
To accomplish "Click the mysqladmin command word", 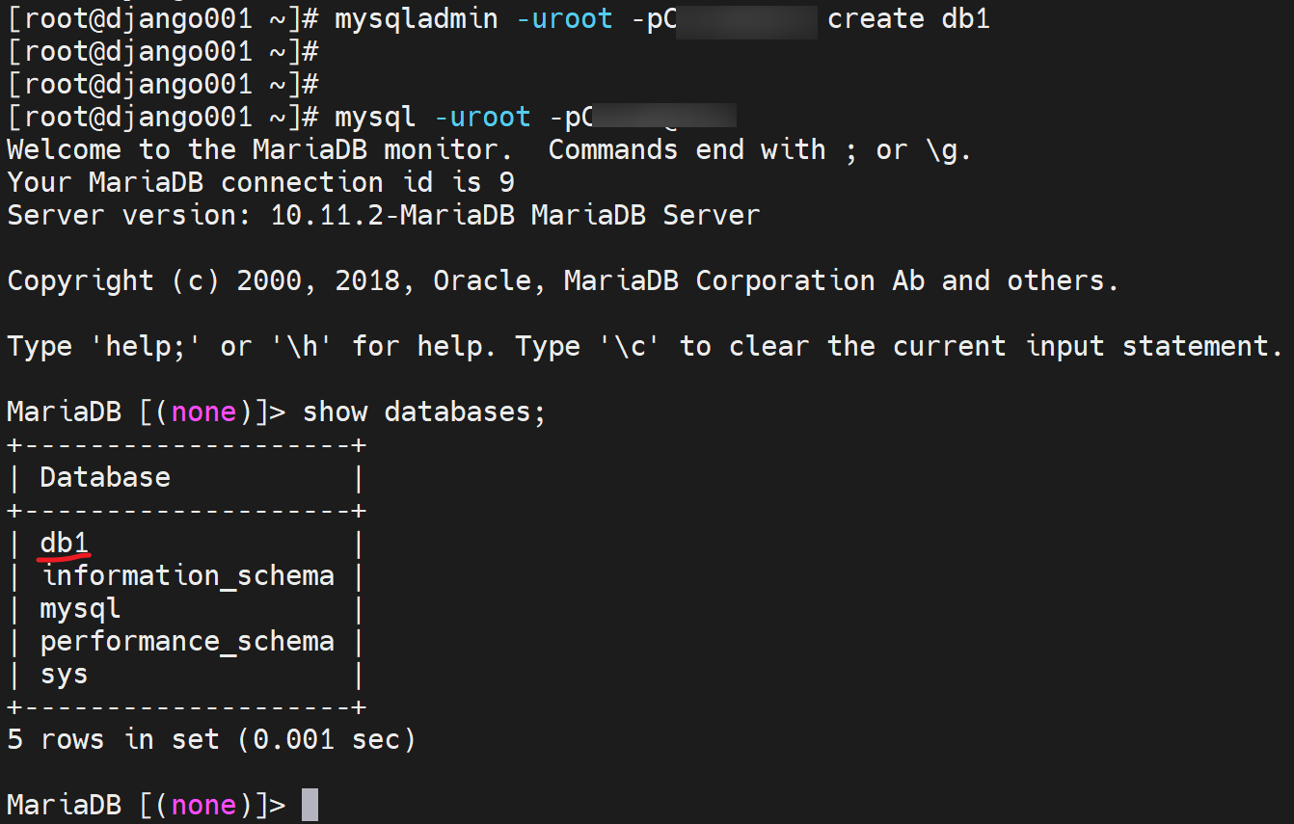I will 416,18.
